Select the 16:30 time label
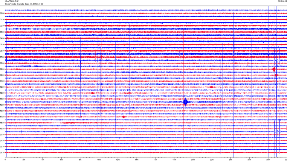Screen dimensions: 287x161 [x=2, y=111]
